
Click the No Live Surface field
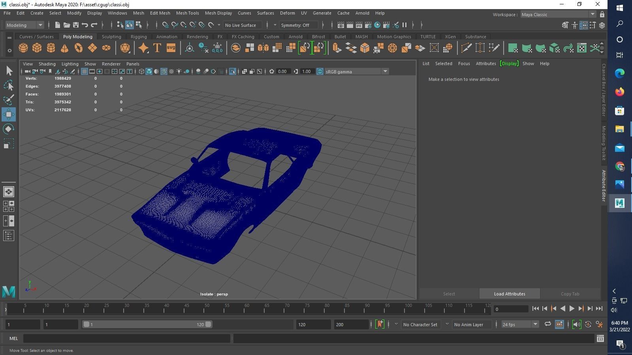click(x=243, y=25)
